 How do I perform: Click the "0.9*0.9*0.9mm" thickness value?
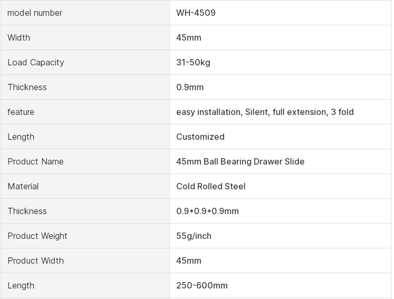[207, 211]
